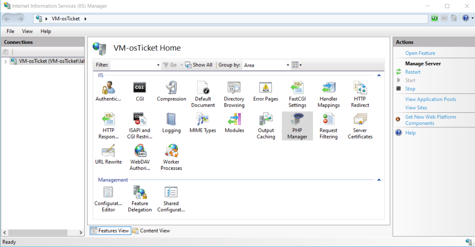Restart the server from Actions pane
The height and width of the screenshot is (247, 475).
click(413, 72)
